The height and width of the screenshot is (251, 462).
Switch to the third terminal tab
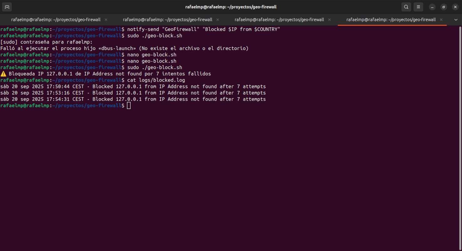click(279, 19)
